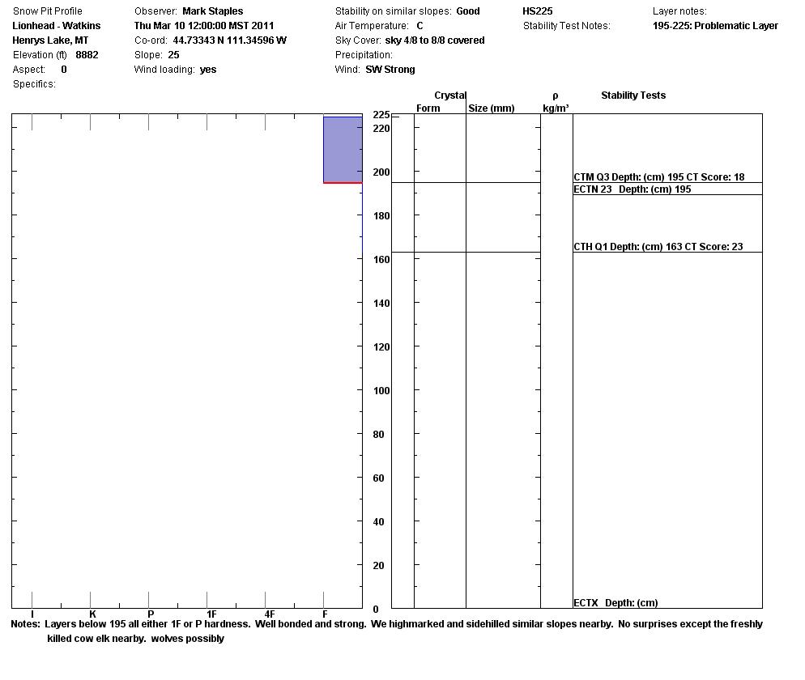Image resolution: width=805 pixels, height=680 pixels.
Task: Click 'ECTN 23 Depth: (cm) 195' result
Action: [632, 189]
